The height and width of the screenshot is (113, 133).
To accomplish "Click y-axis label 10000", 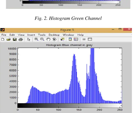I will (12, 49).
